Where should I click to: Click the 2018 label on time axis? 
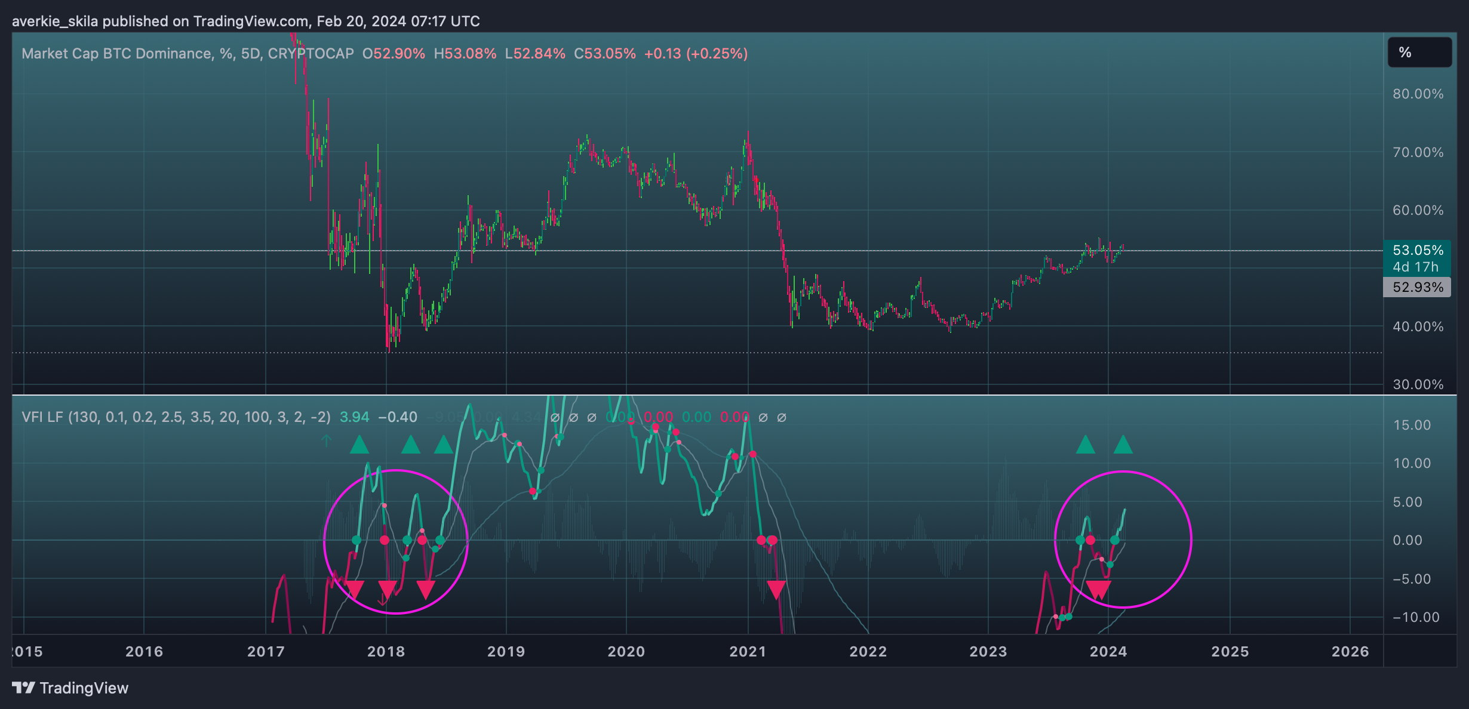tap(386, 651)
